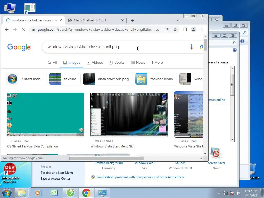Image resolution: width=264 pixels, height=198 pixels.
Task: Expand the More search options
Action: [x=157, y=62]
